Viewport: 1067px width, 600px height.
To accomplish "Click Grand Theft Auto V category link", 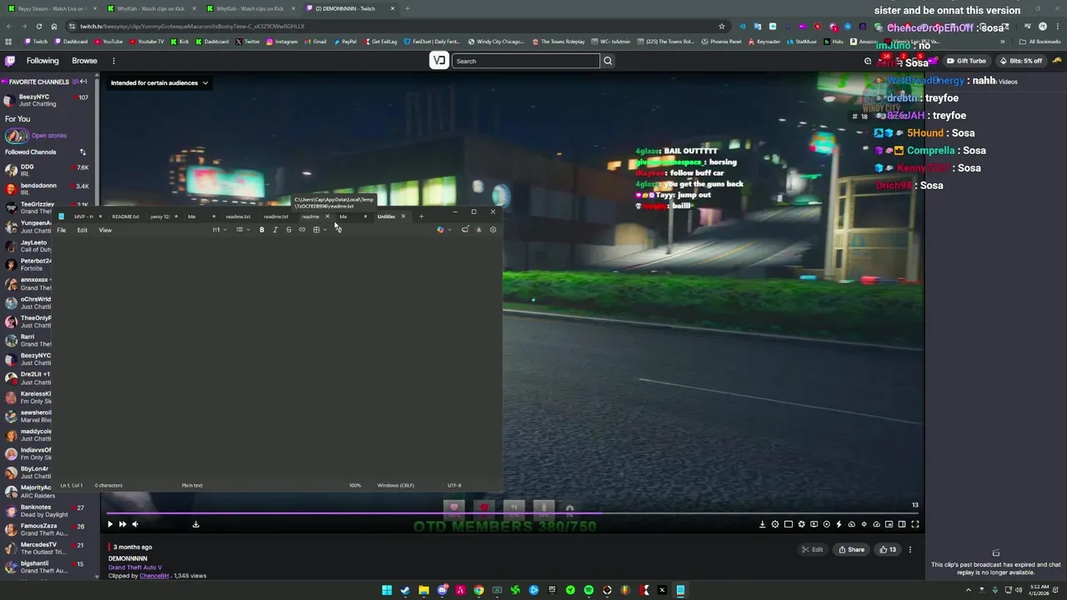I will tap(135, 567).
